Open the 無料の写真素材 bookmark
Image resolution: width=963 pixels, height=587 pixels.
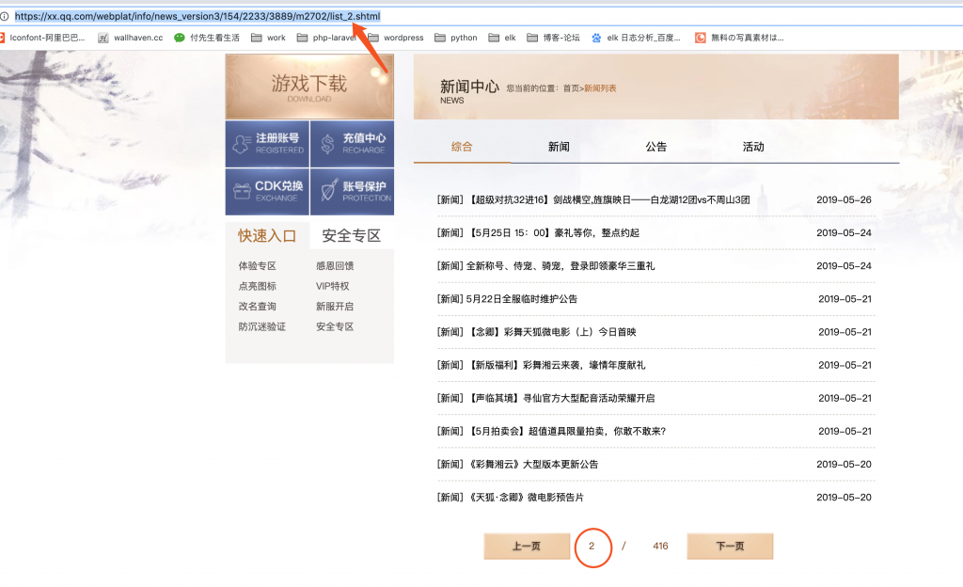(739, 38)
